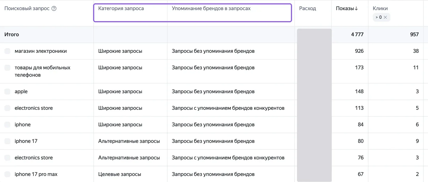Click Широкие запросы in the apple row
The height and width of the screenshot is (182, 428).
[x=120, y=91]
